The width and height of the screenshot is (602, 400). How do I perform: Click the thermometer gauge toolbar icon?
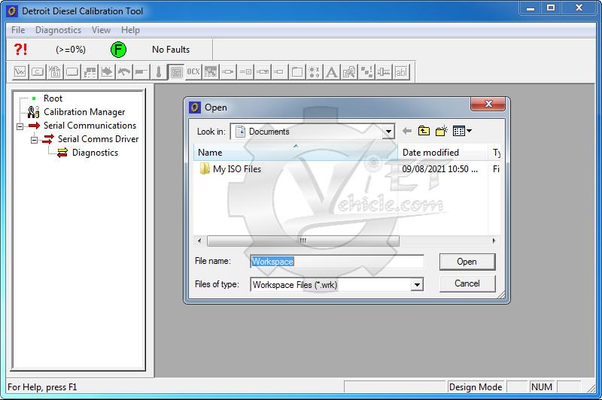159,72
